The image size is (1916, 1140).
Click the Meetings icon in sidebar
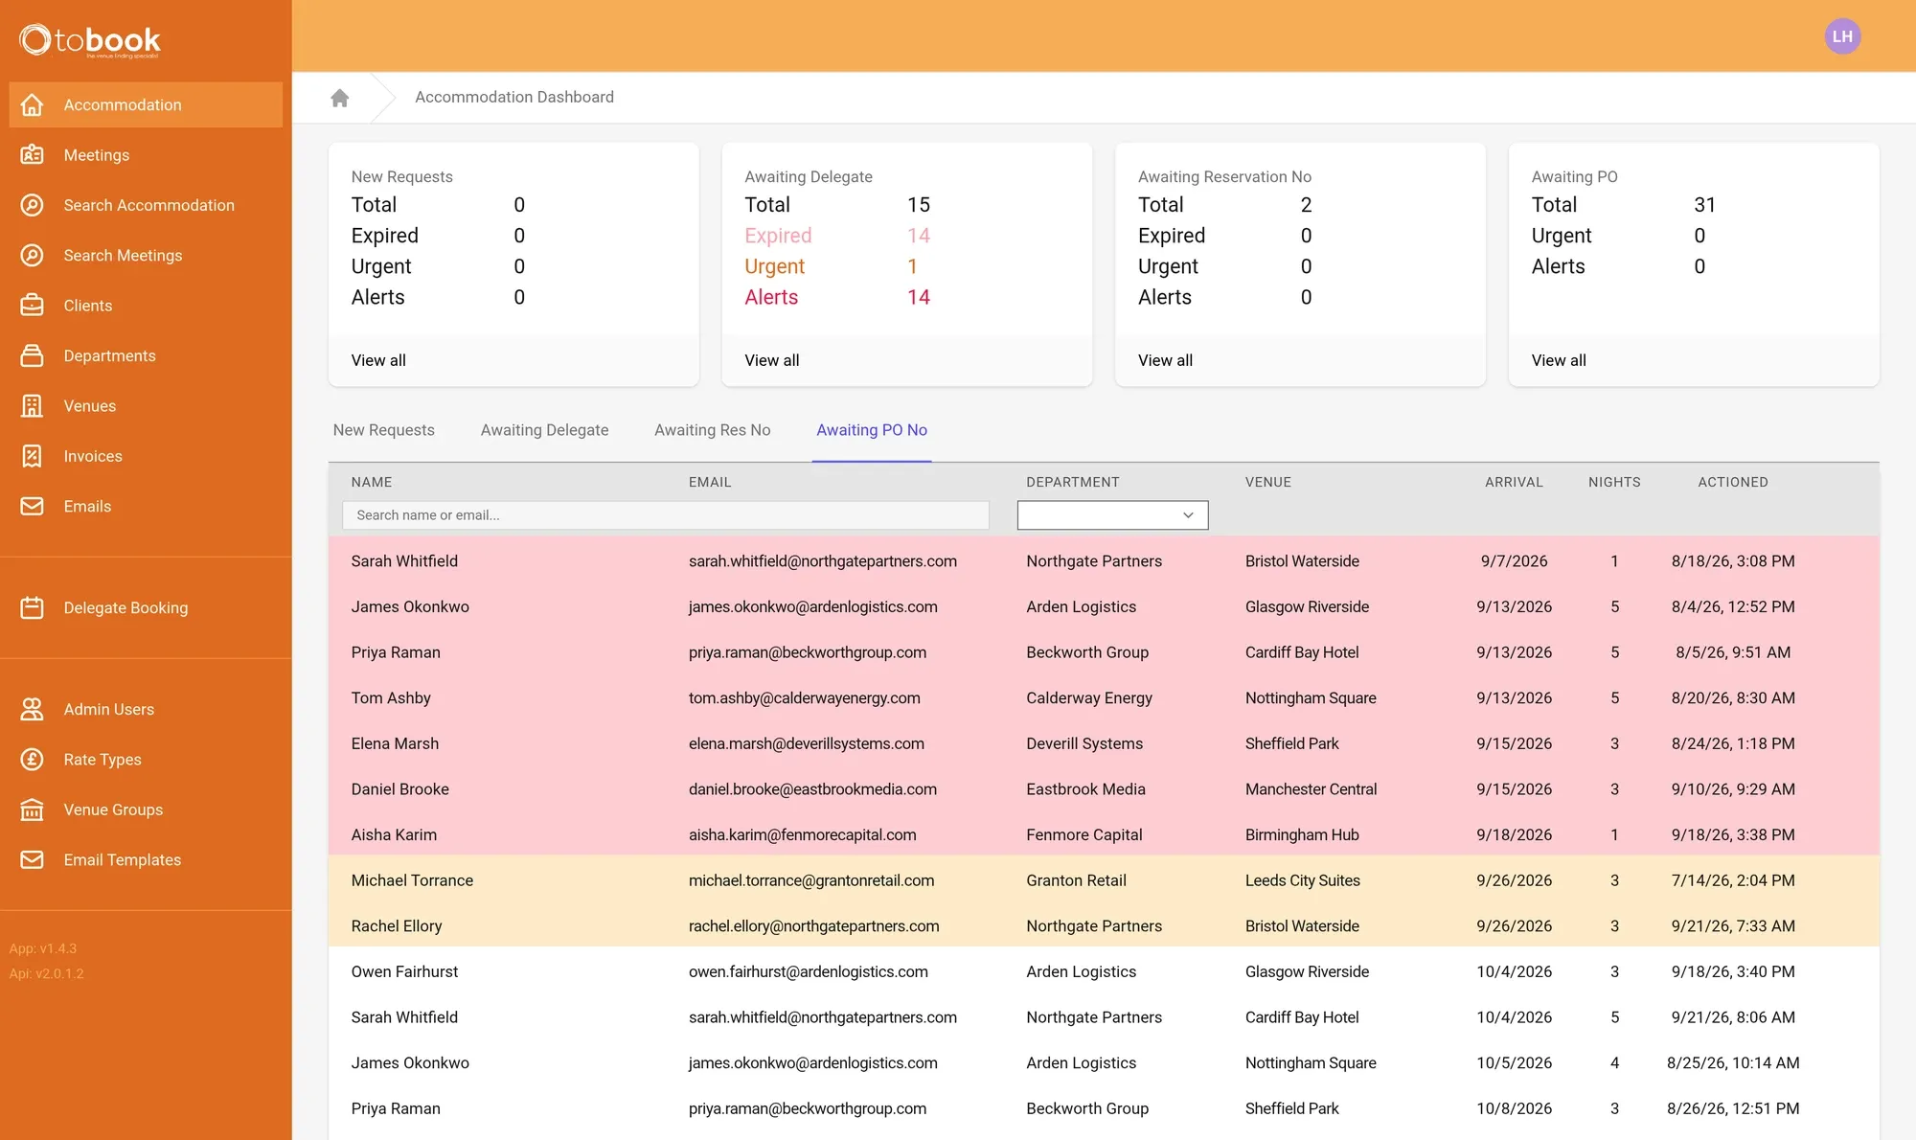tap(32, 154)
